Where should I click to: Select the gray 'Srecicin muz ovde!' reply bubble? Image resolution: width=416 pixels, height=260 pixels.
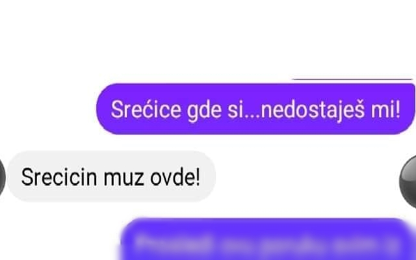click(111, 176)
